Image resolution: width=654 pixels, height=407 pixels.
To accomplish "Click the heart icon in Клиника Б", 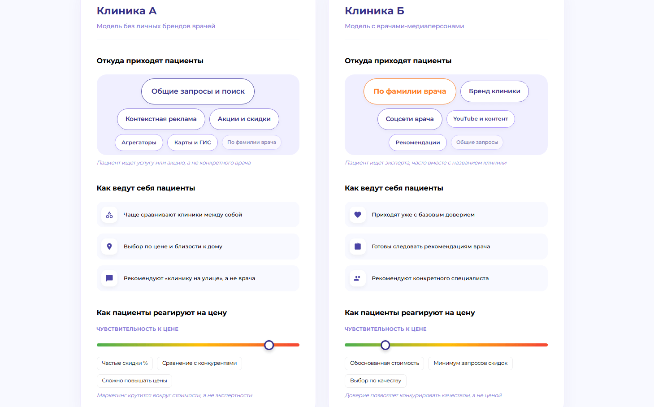I will [x=358, y=215].
